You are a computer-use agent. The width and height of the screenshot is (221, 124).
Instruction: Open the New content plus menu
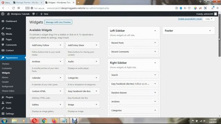[44, 14]
